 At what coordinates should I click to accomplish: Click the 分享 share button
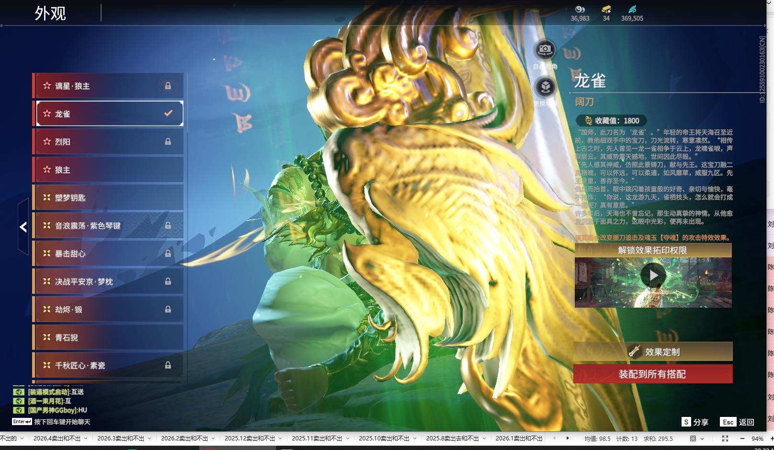coord(695,422)
